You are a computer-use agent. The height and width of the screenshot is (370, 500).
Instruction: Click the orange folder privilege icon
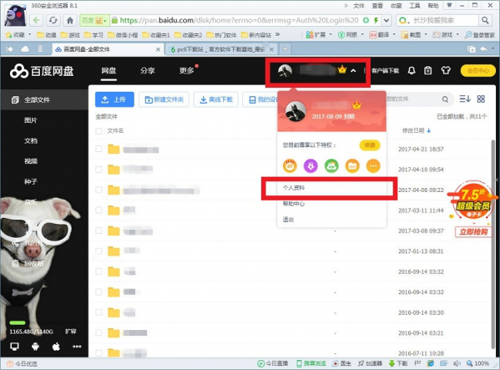click(x=352, y=166)
